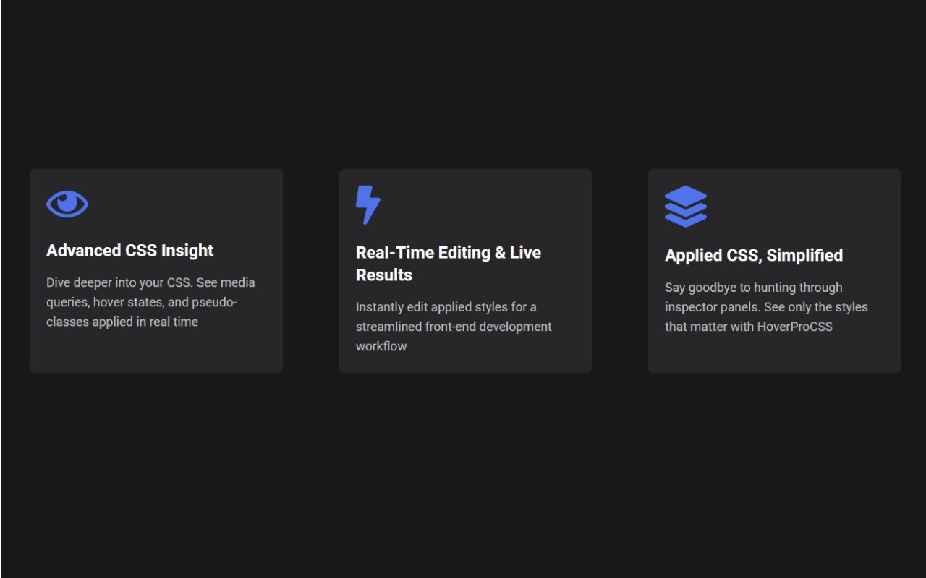Select the 'Applied CSS, Simplified' heading

point(754,256)
